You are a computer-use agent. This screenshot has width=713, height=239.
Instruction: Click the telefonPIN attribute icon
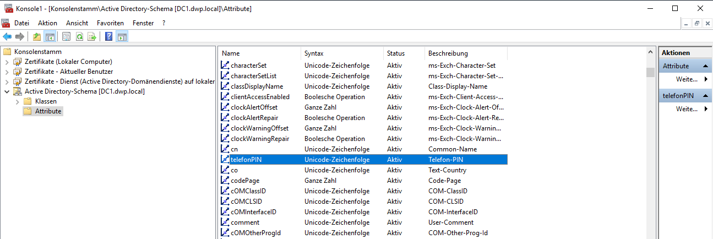point(225,160)
